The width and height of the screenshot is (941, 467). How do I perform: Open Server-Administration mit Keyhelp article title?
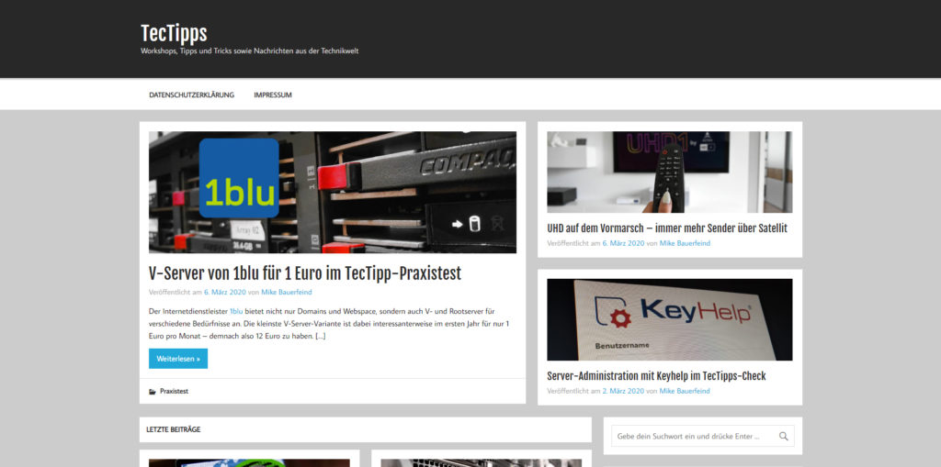(x=656, y=376)
